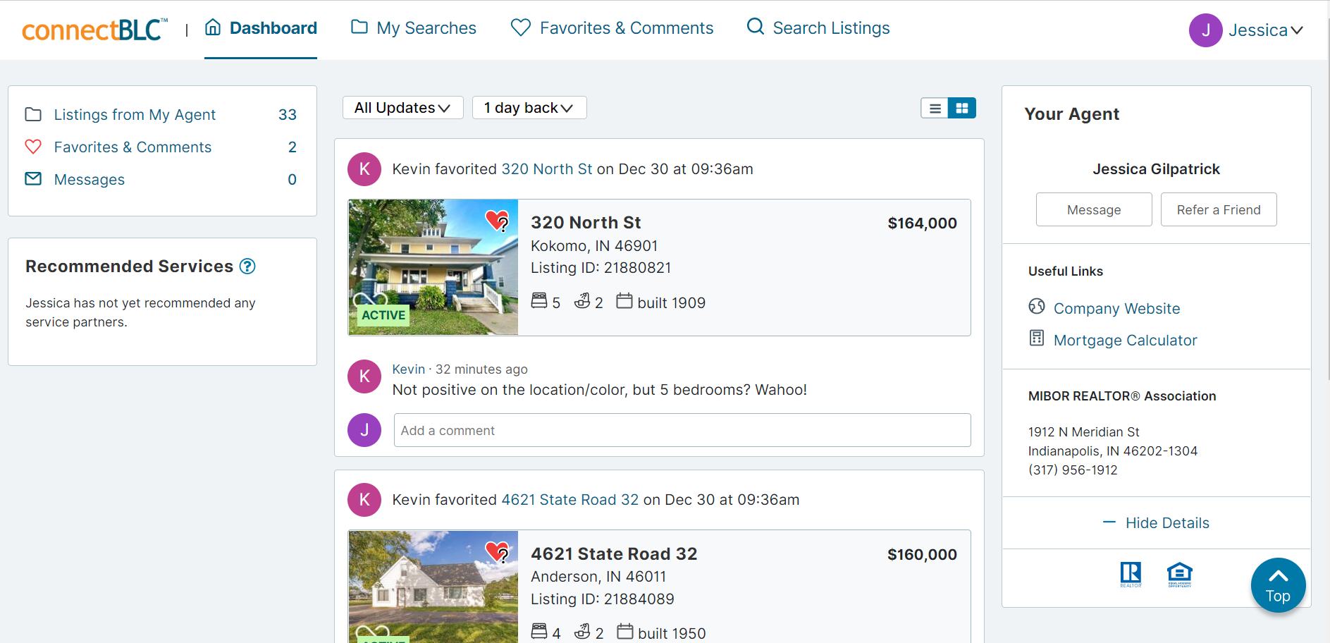Viewport: 1330px width, 643px height.
Task: Open the Mortgage Calculator link
Action: [x=1125, y=341]
